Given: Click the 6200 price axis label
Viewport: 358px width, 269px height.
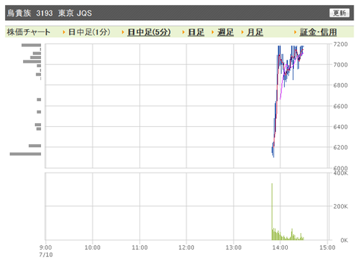Looking at the screenshot, I should 340,147.
